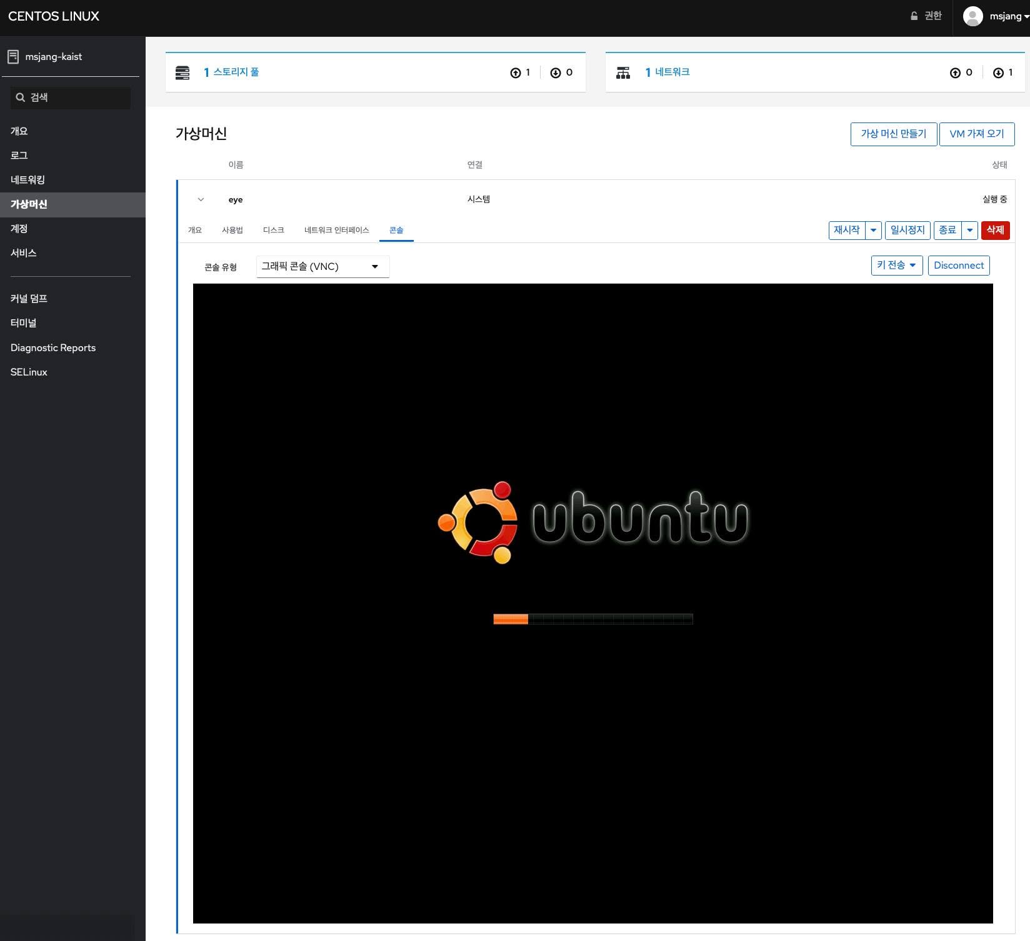Click the active storage pool up-arrow icon
Screen dimensions: 1030x941
pos(516,73)
